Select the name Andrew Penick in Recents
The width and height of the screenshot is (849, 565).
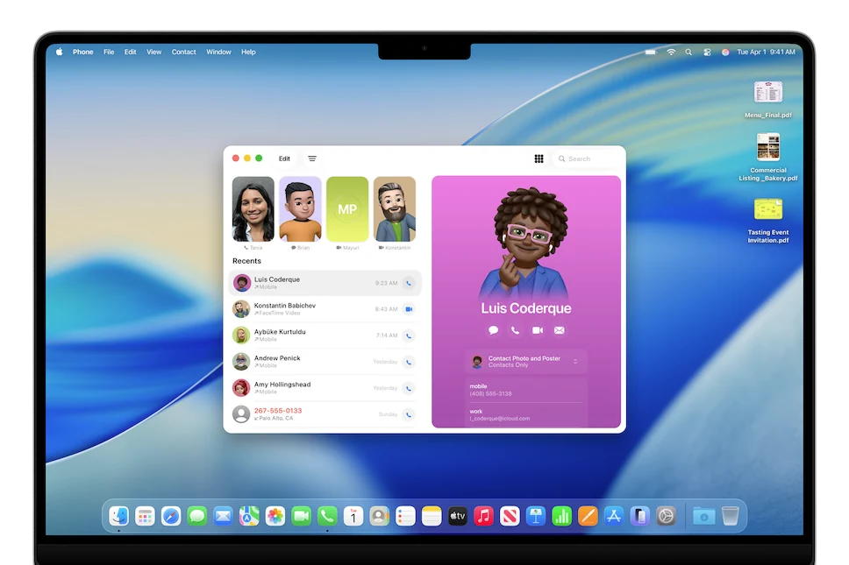[x=277, y=358]
